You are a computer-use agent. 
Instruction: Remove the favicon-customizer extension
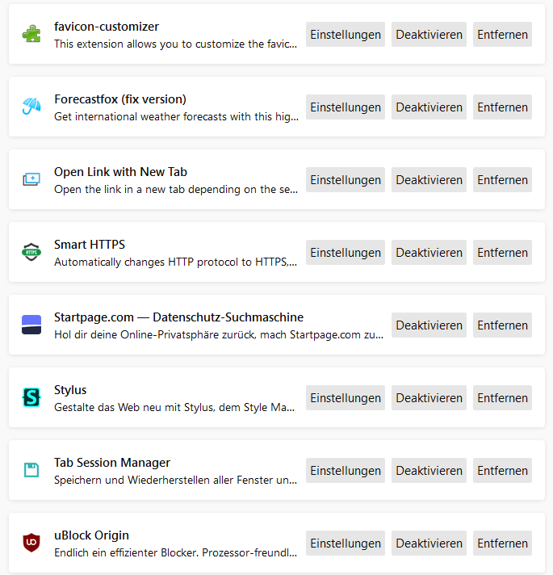(x=502, y=35)
